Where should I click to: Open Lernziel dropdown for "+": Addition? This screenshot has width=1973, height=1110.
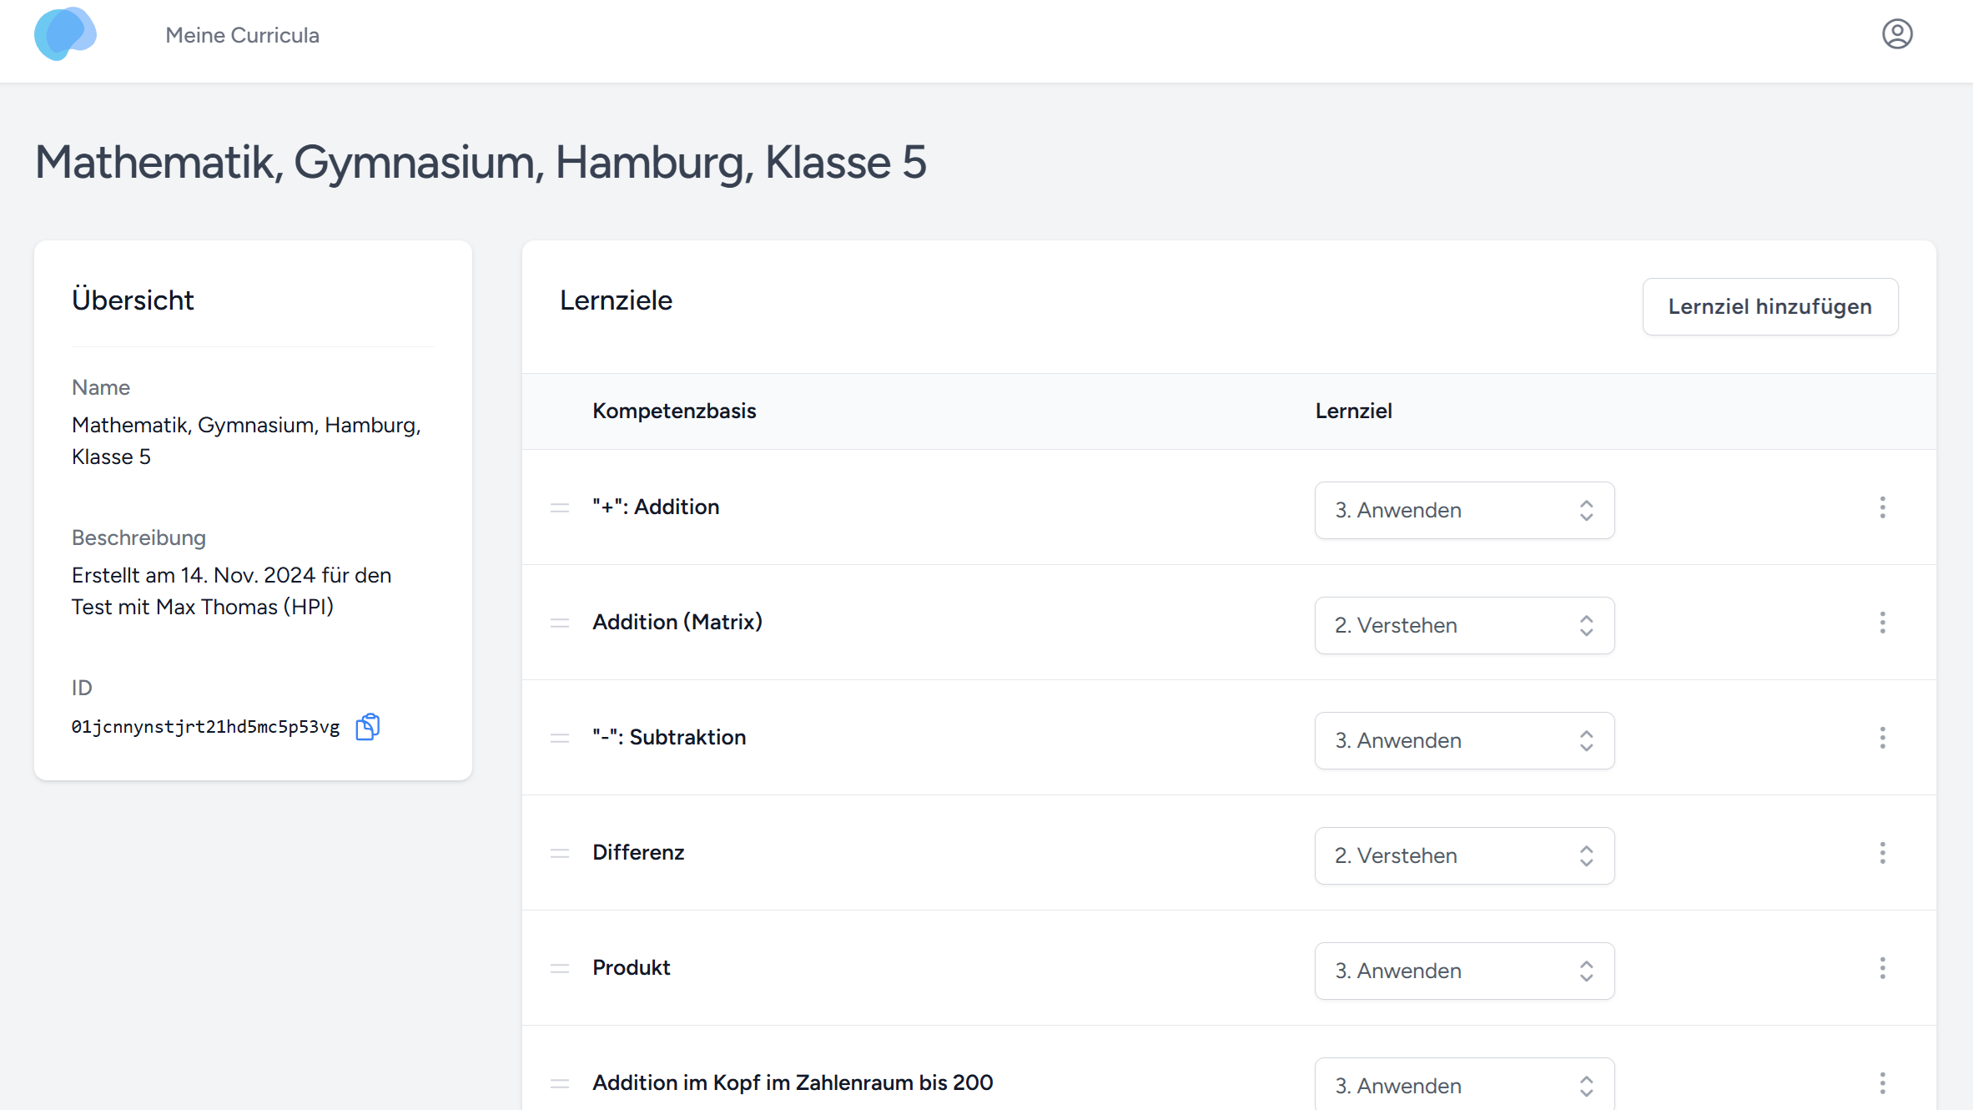1464,510
